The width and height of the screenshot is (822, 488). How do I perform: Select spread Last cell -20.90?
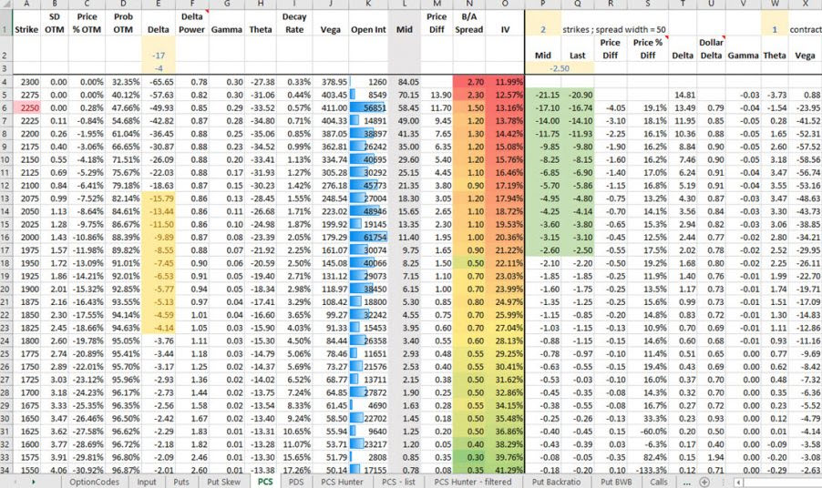(577, 95)
